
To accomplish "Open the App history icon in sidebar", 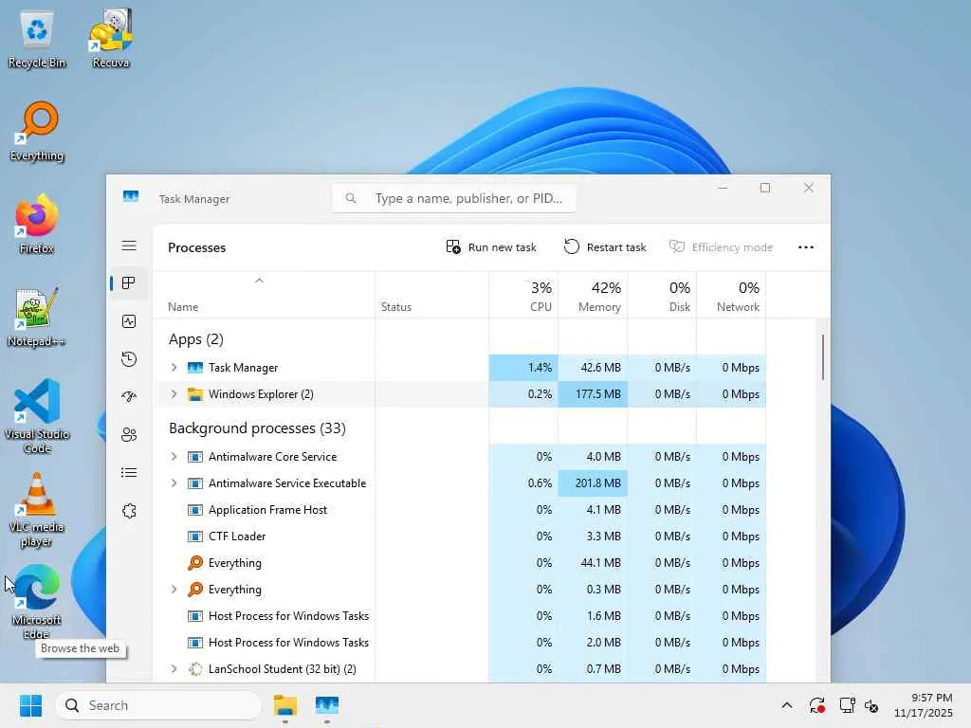I will coord(129,359).
